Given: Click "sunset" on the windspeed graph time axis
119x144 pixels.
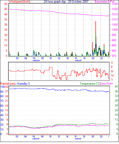Looking at the screenshot, I should pyautogui.click(x=78, y=60).
